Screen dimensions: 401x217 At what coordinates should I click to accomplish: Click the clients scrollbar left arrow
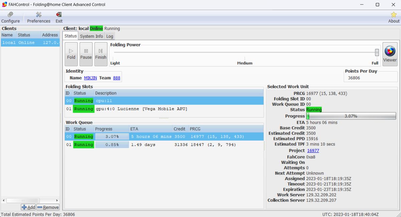(x=4, y=200)
